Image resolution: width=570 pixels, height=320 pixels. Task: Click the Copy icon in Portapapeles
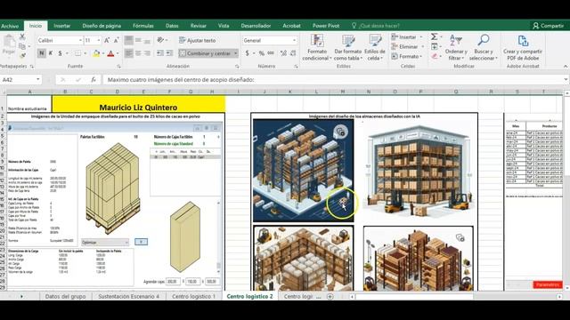point(22,46)
